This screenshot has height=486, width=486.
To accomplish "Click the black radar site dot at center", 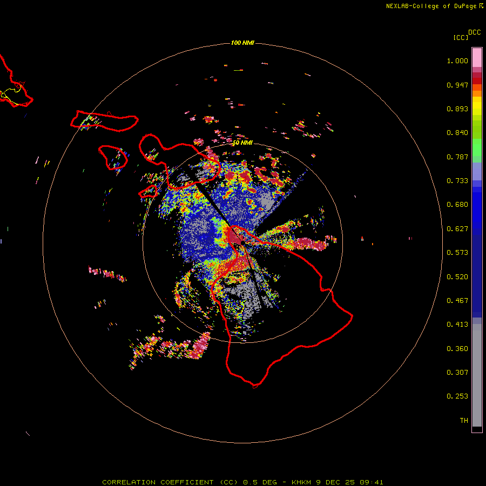I will pos(242,243).
